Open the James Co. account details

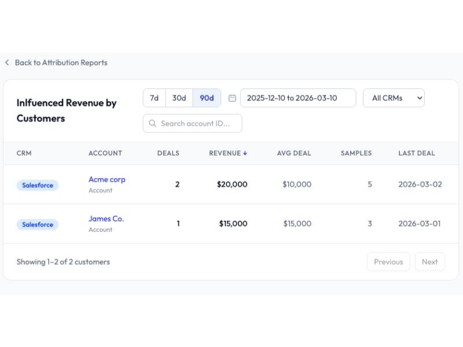tap(106, 219)
